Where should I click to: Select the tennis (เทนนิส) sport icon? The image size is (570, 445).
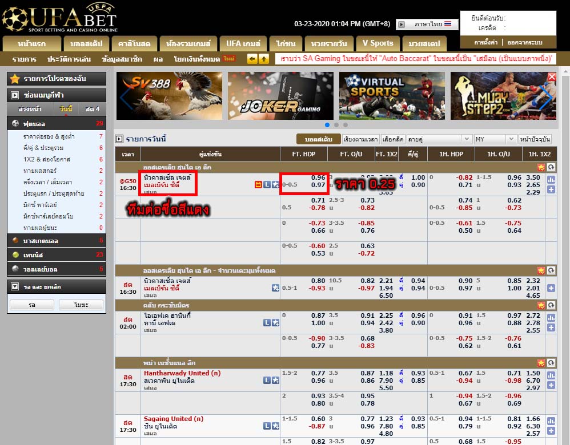click(x=15, y=254)
